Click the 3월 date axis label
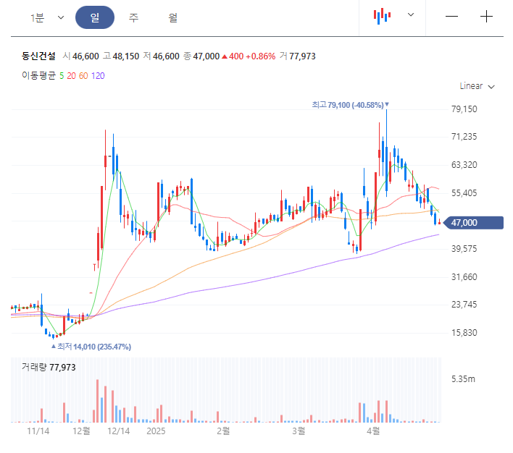Screen dimensions: 513x453 click(x=299, y=431)
